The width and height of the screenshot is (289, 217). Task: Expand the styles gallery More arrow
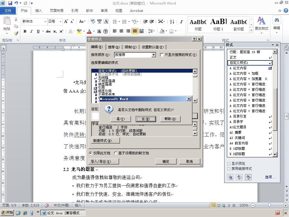[251, 30]
